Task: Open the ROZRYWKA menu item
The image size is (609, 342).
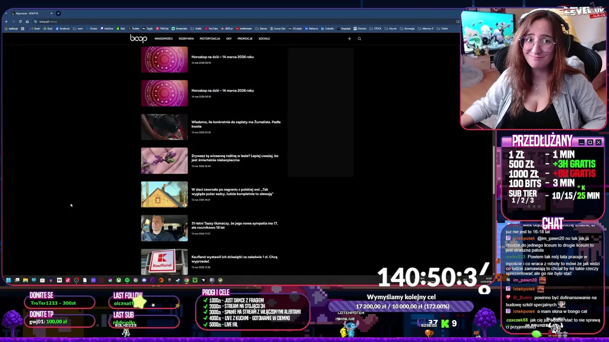Action: click(186, 38)
